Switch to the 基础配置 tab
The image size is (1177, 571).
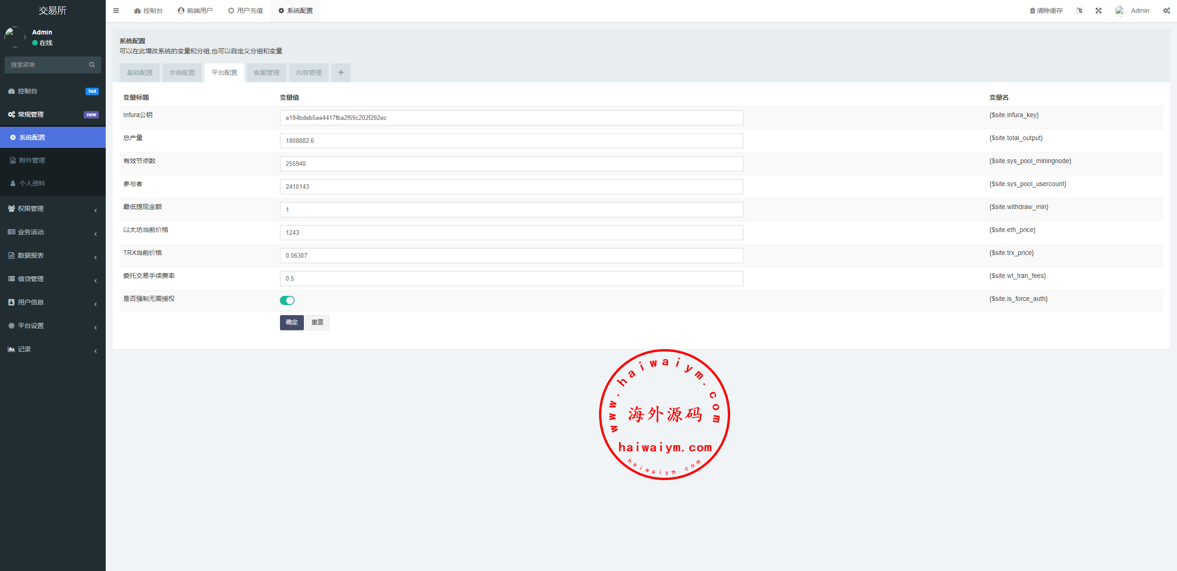[140, 73]
